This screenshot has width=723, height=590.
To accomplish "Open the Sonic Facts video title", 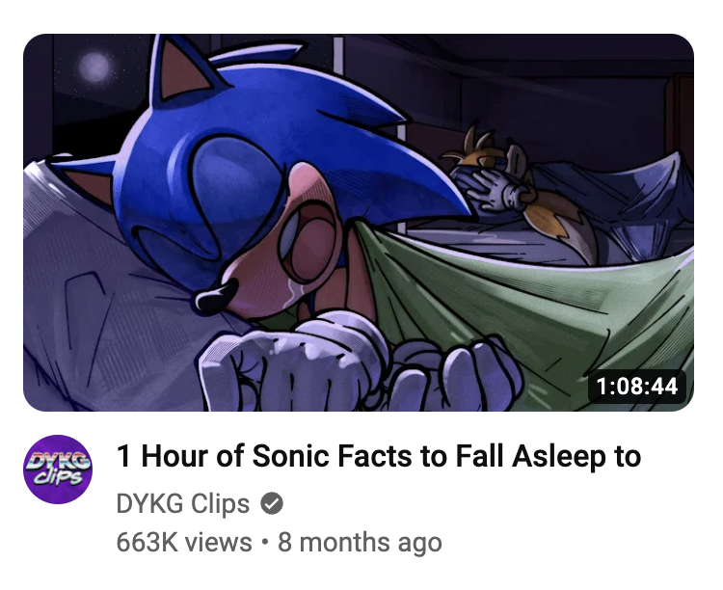I will (x=379, y=457).
